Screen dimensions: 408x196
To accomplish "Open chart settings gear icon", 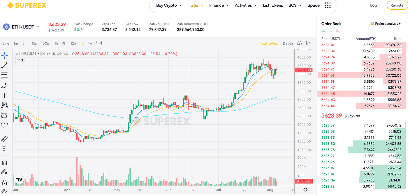I will 305,190.
